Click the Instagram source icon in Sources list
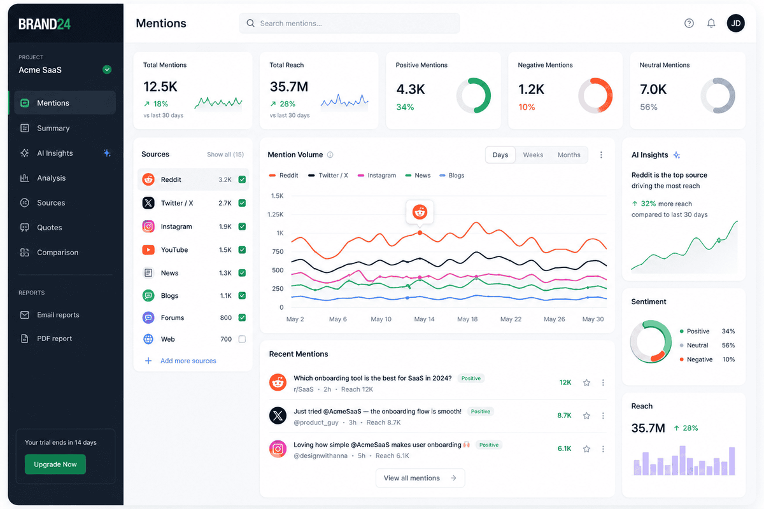 click(x=148, y=227)
